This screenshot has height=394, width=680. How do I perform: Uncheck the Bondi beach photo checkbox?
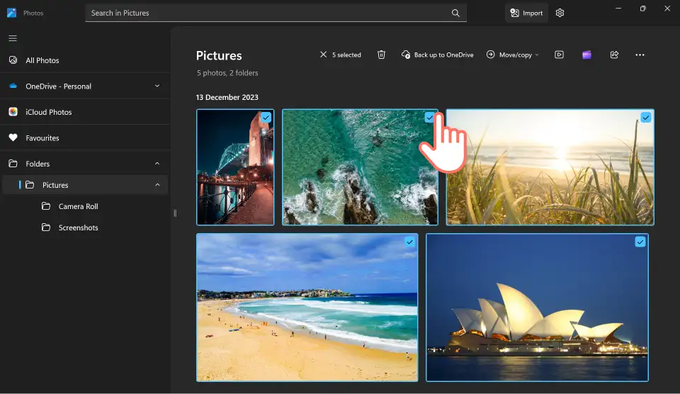[409, 242]
